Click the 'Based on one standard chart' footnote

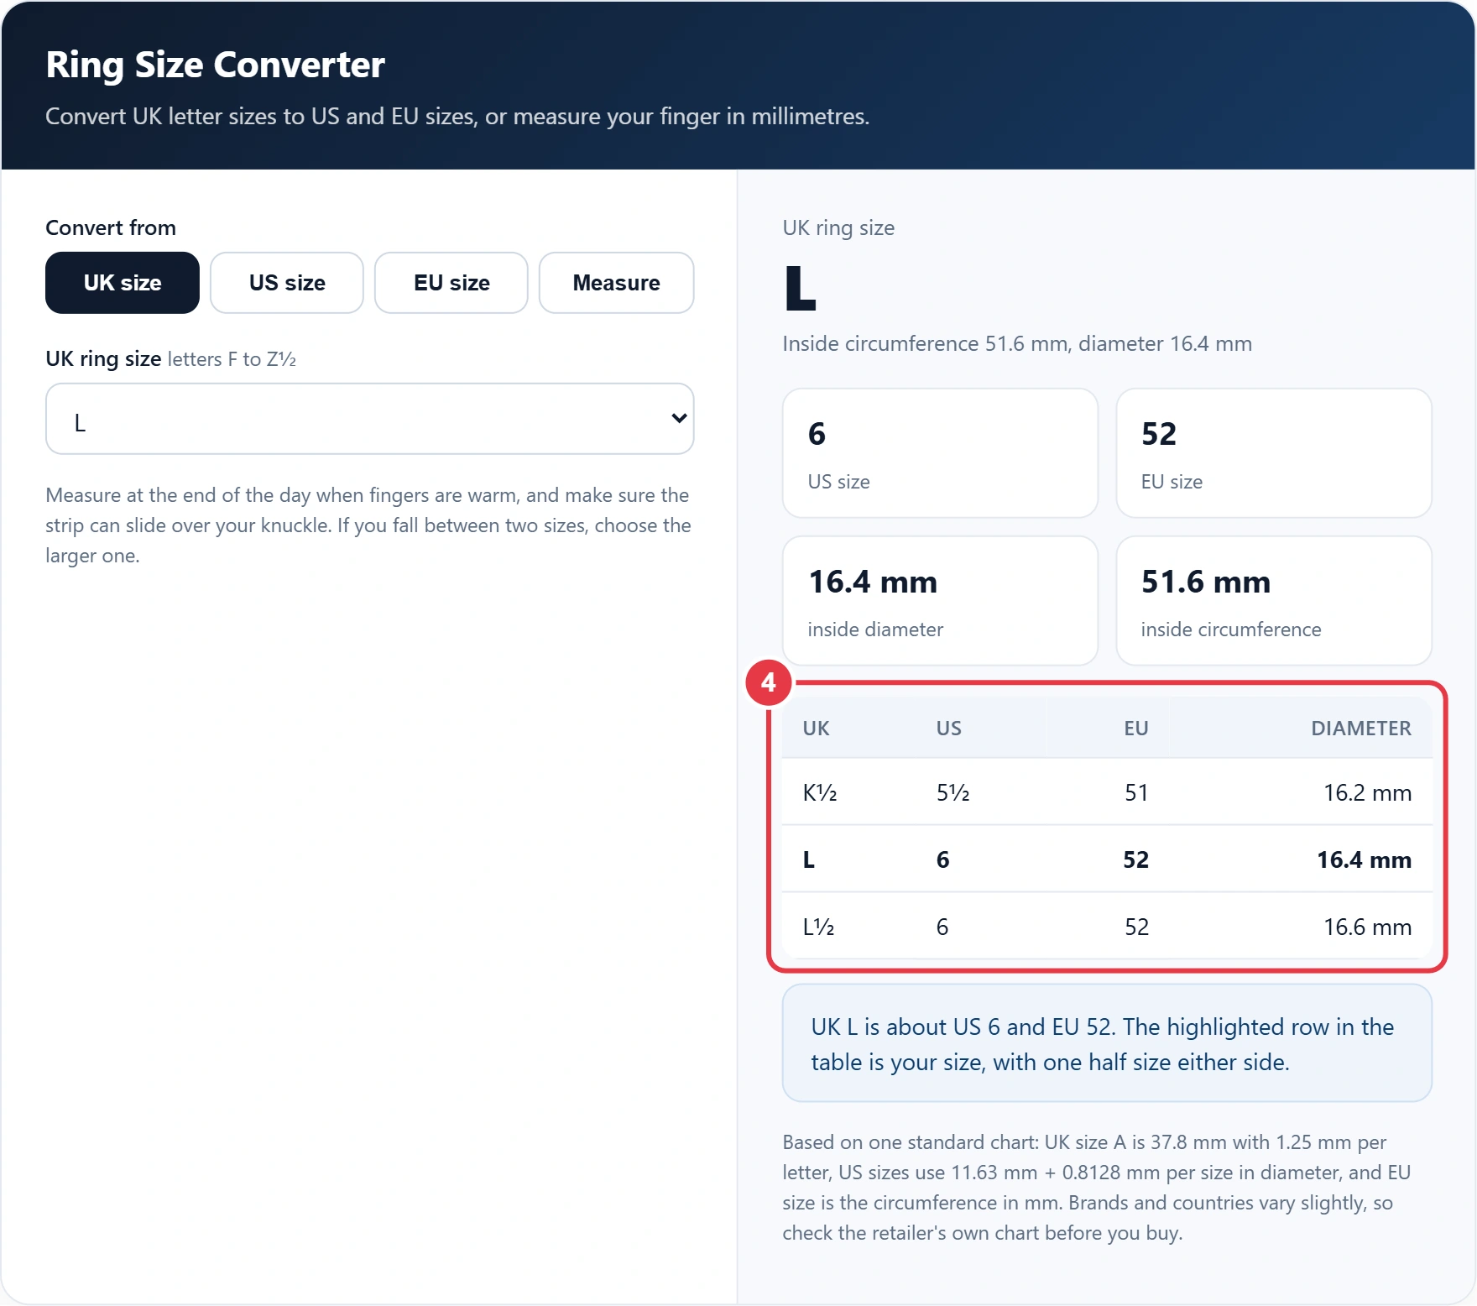pos(1098,1188)
